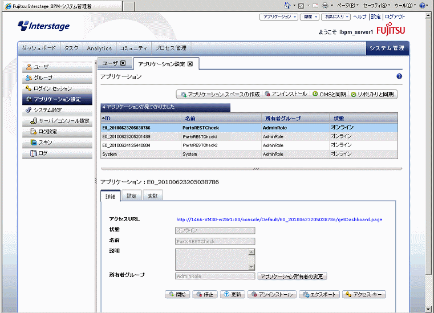
Task: Click the システム設定 sidebar icon
Action: [x=29, y=110]
